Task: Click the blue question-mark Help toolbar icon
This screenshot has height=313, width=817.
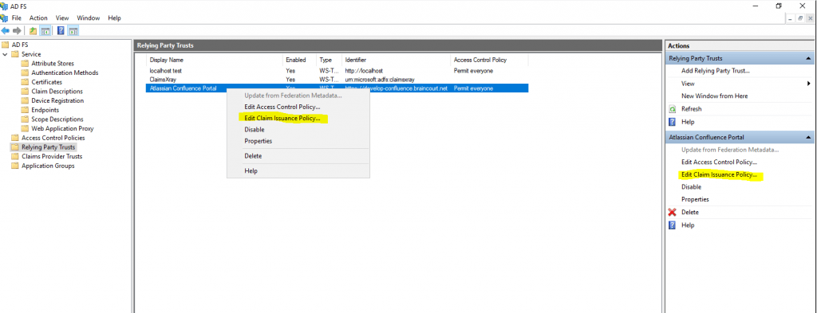Action: 61,31
